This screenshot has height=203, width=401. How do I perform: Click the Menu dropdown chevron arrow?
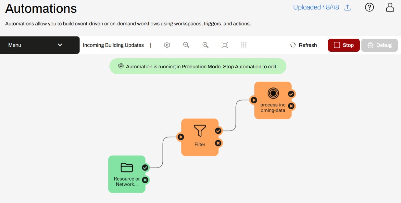pyautogui.click(x=60, y=45)
